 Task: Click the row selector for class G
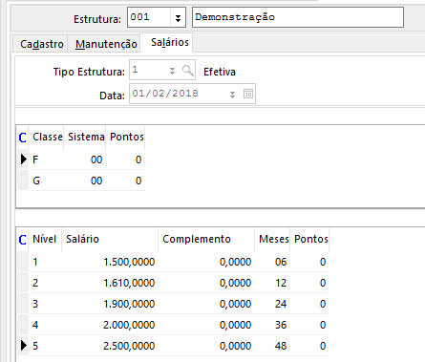point(23,181)
